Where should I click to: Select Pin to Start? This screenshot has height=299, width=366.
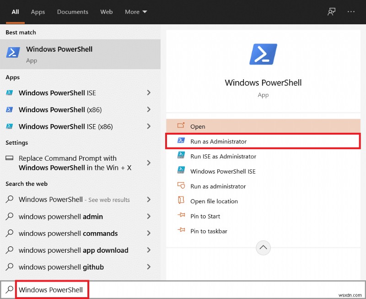tap(206, 216)
